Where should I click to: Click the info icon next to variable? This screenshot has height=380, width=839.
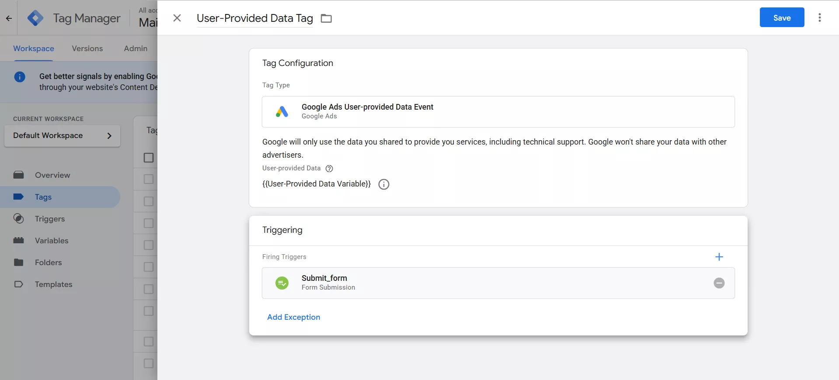(x=383, y=184)
